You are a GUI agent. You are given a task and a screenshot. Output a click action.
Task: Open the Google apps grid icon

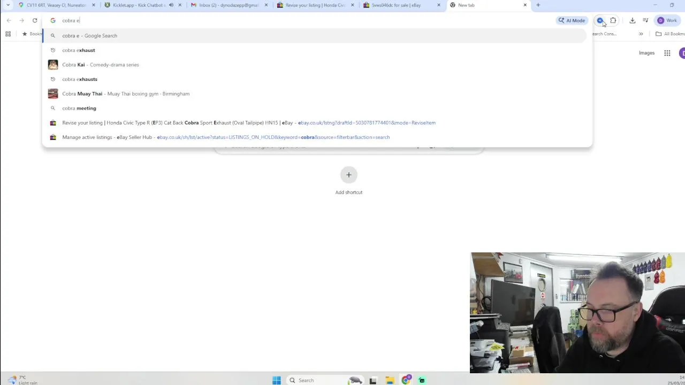click(667, 53)
